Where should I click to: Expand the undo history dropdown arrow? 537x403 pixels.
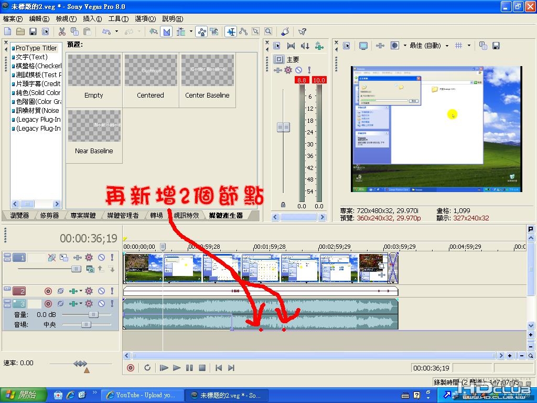(x=117, y=32)
